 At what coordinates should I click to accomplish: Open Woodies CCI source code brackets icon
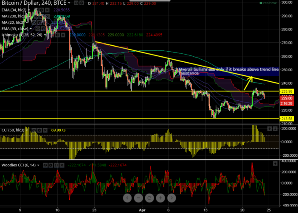pos(56,165)
